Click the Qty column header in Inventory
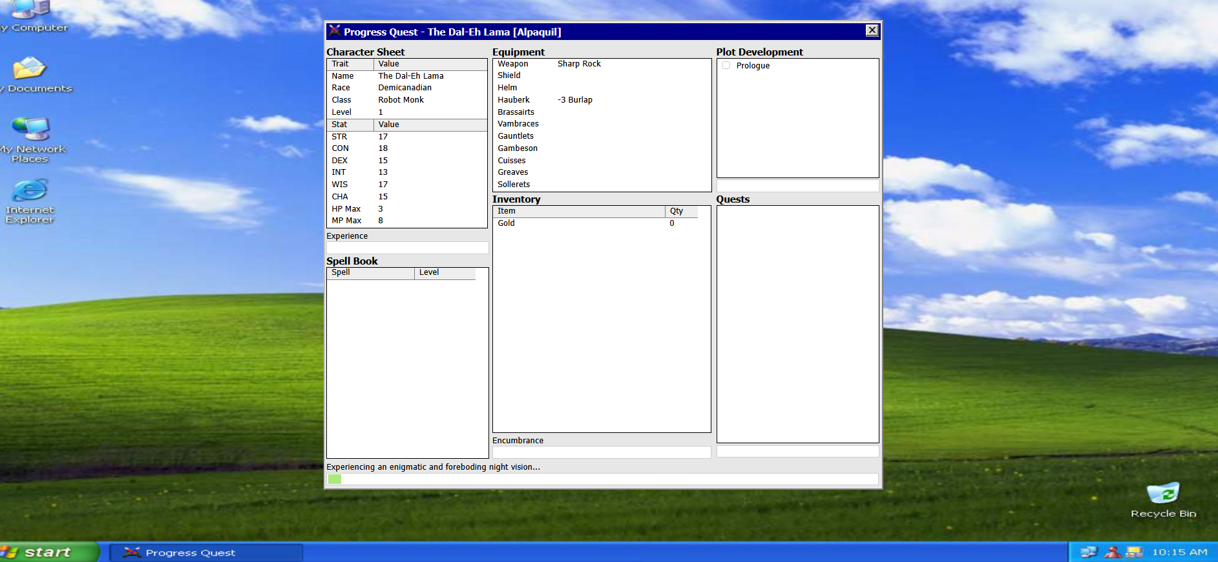1218x562 pixels. pyautogui.click(x=682, y=212)
